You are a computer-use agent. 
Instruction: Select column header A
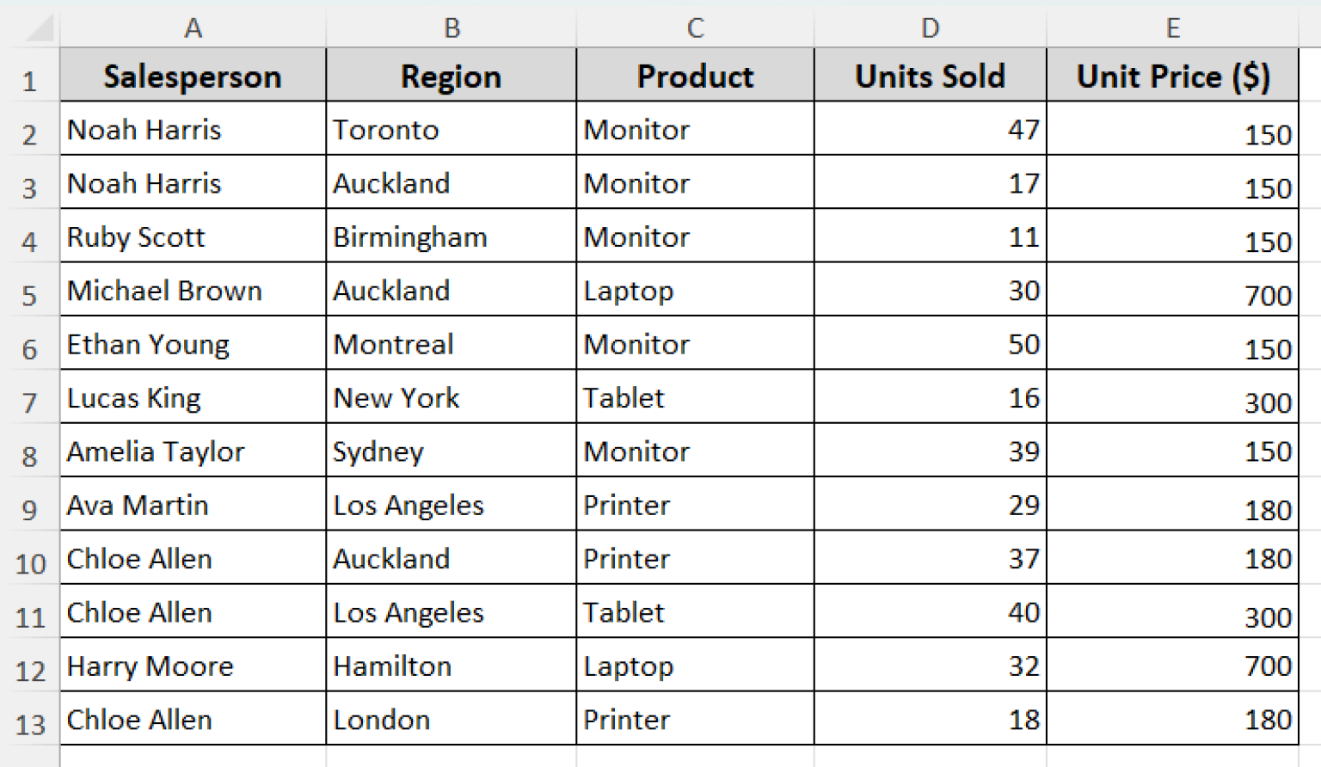[x=192, y=27]
